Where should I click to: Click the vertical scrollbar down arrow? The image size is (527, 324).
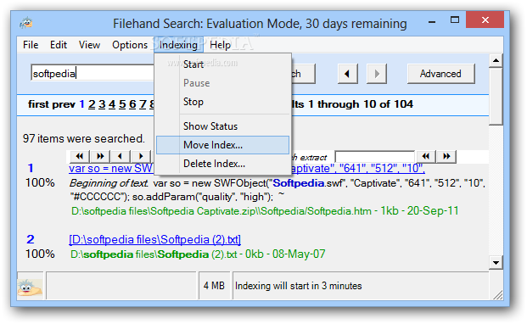point(496,263)
